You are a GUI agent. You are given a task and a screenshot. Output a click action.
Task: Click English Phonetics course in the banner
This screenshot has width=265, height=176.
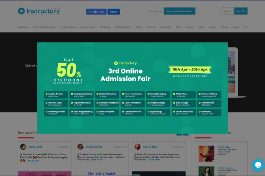(x=82, y=104)
